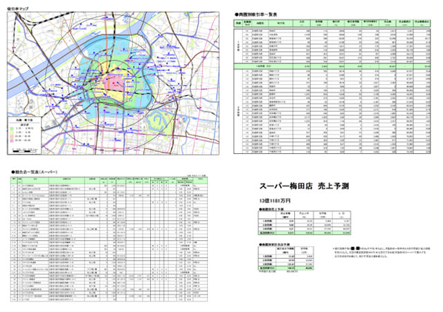Click the orange swatch in map legend

[x=12, y=136]
